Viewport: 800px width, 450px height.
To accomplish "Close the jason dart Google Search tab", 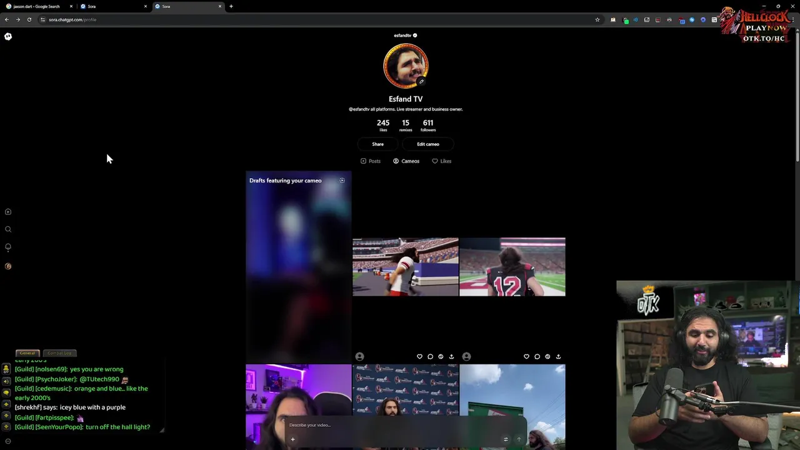I will coord(71,6).
